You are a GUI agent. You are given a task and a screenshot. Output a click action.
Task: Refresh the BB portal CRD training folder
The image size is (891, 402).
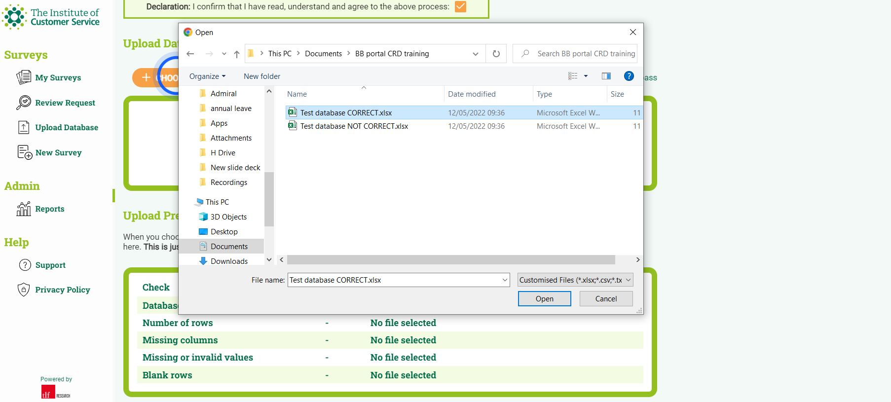pyautogui.click(x=496, y=54)
